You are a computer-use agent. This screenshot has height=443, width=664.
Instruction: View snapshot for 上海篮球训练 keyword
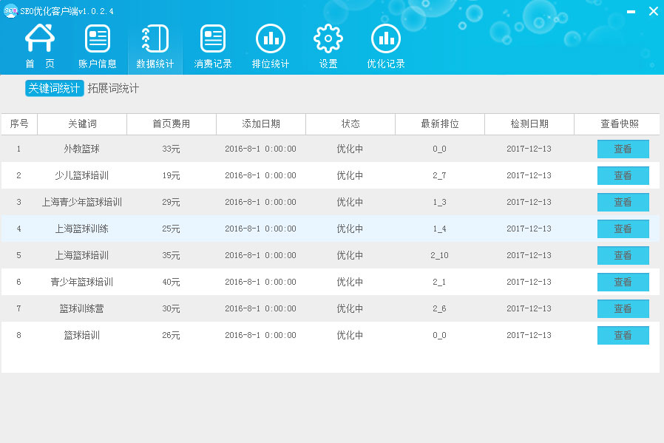(623, 229)
